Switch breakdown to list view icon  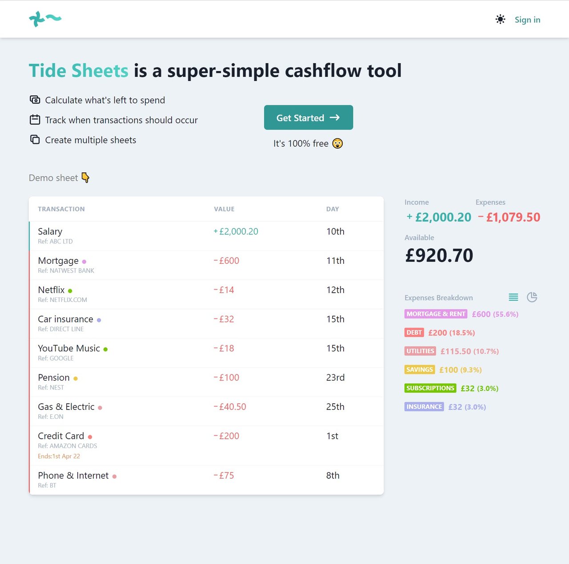513,297
